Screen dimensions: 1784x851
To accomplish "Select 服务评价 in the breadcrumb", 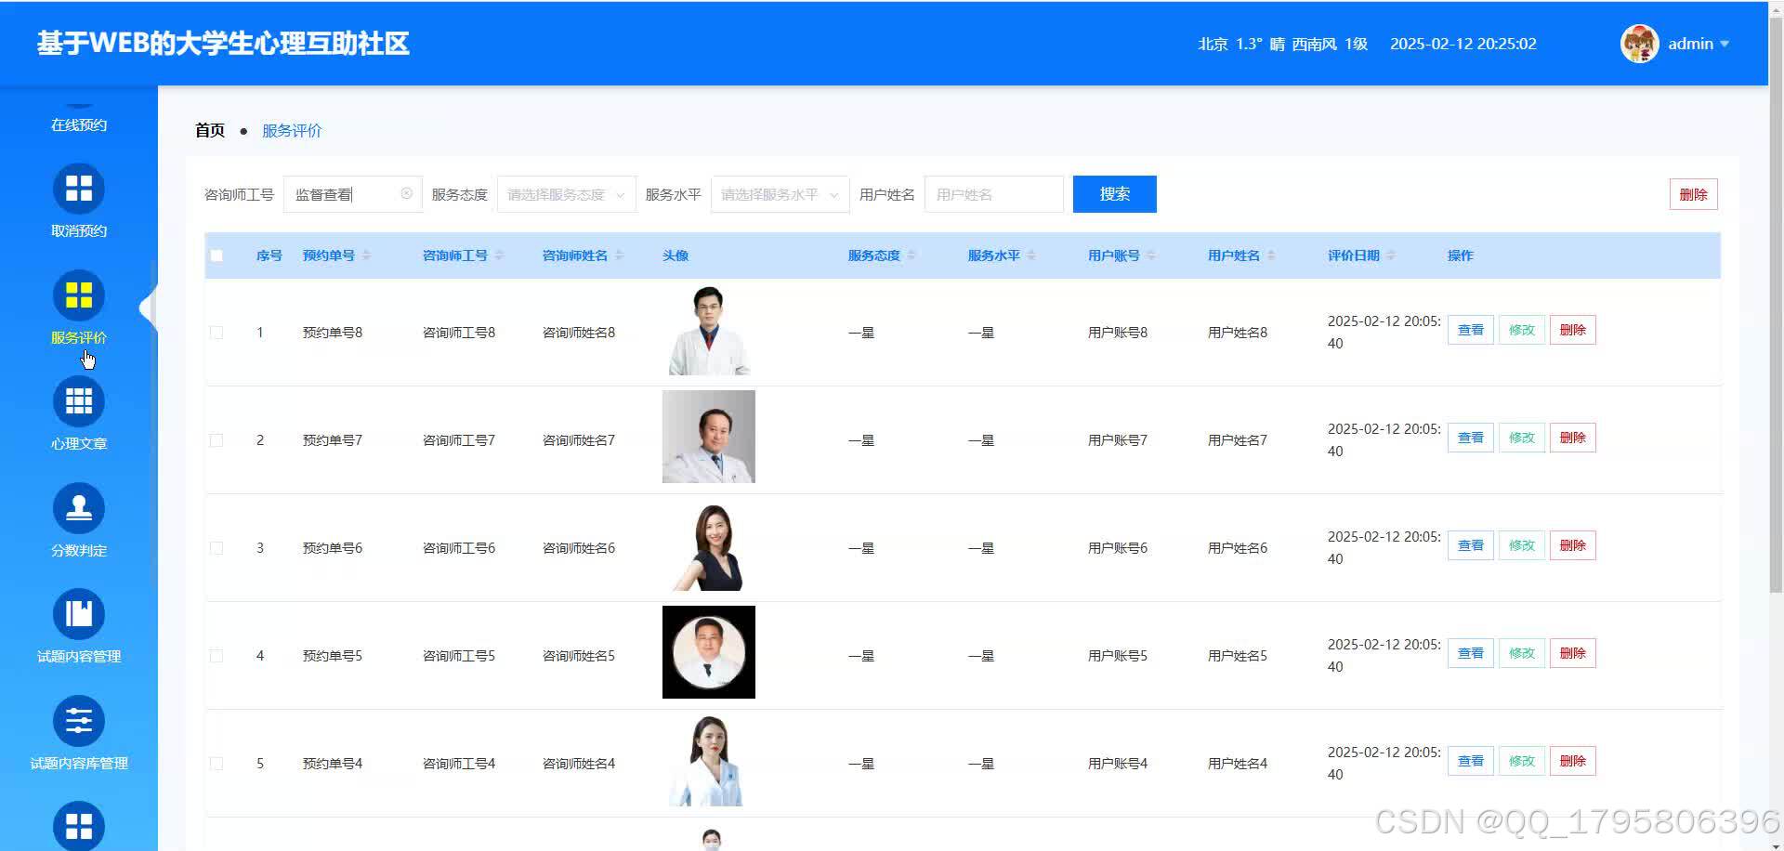I will point(293,130).
